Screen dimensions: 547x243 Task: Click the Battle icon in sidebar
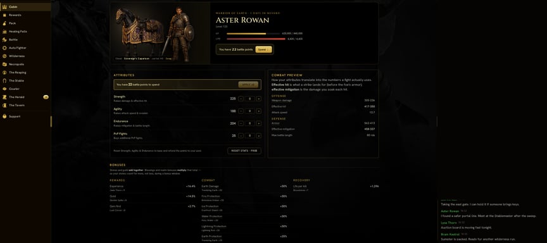coord(4,39)
